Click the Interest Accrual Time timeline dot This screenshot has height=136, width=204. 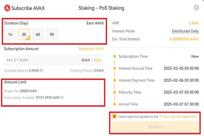(115, 68)
